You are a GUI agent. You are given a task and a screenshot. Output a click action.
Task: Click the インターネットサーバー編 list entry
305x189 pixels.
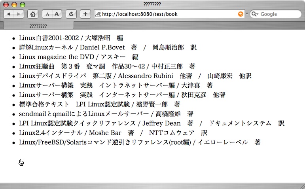122,95
